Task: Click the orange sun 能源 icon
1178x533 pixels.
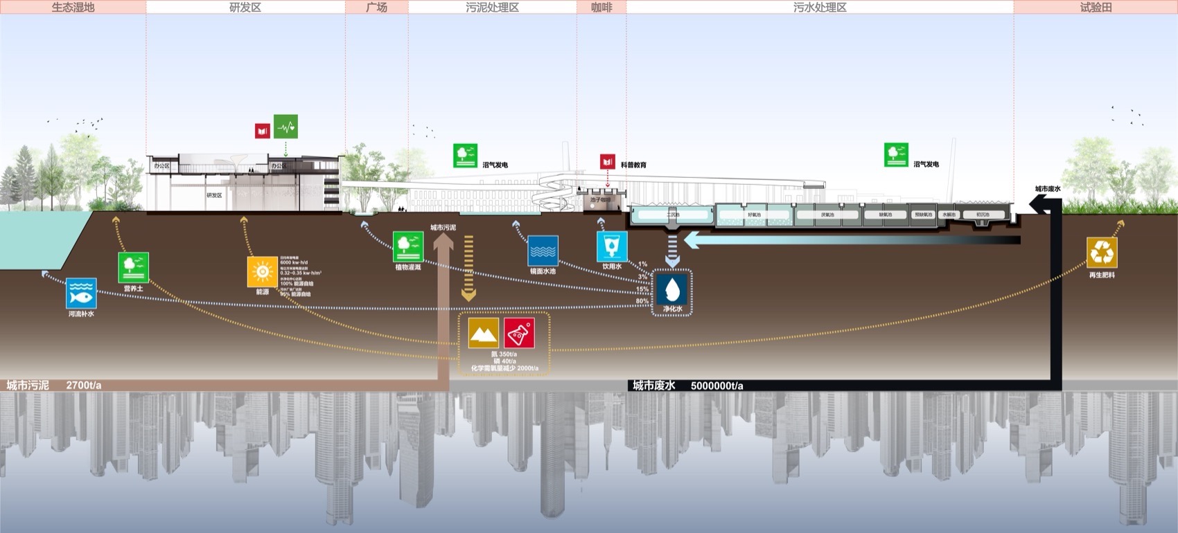Action: pos(262,272)
